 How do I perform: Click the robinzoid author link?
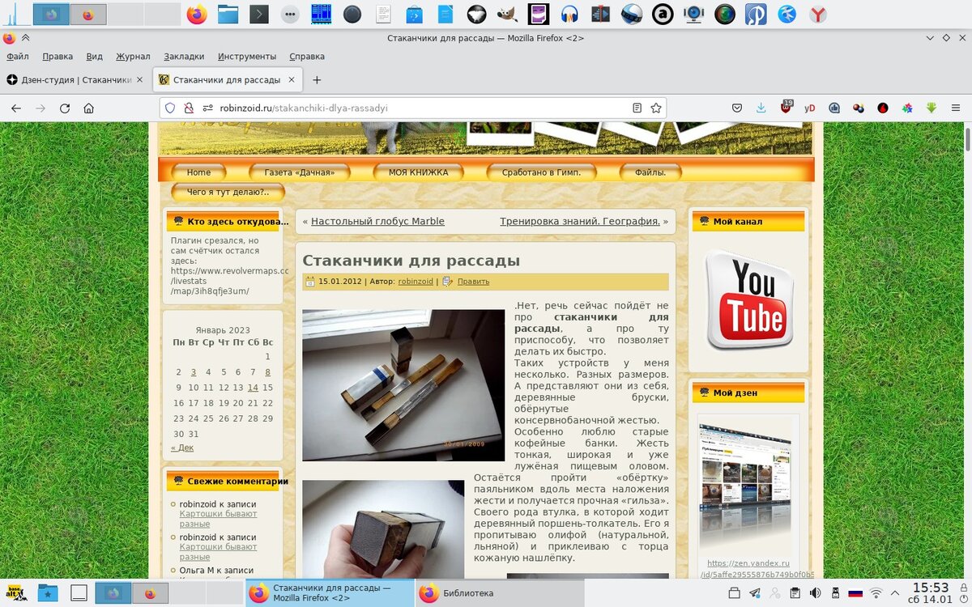(x=416, y=282)
